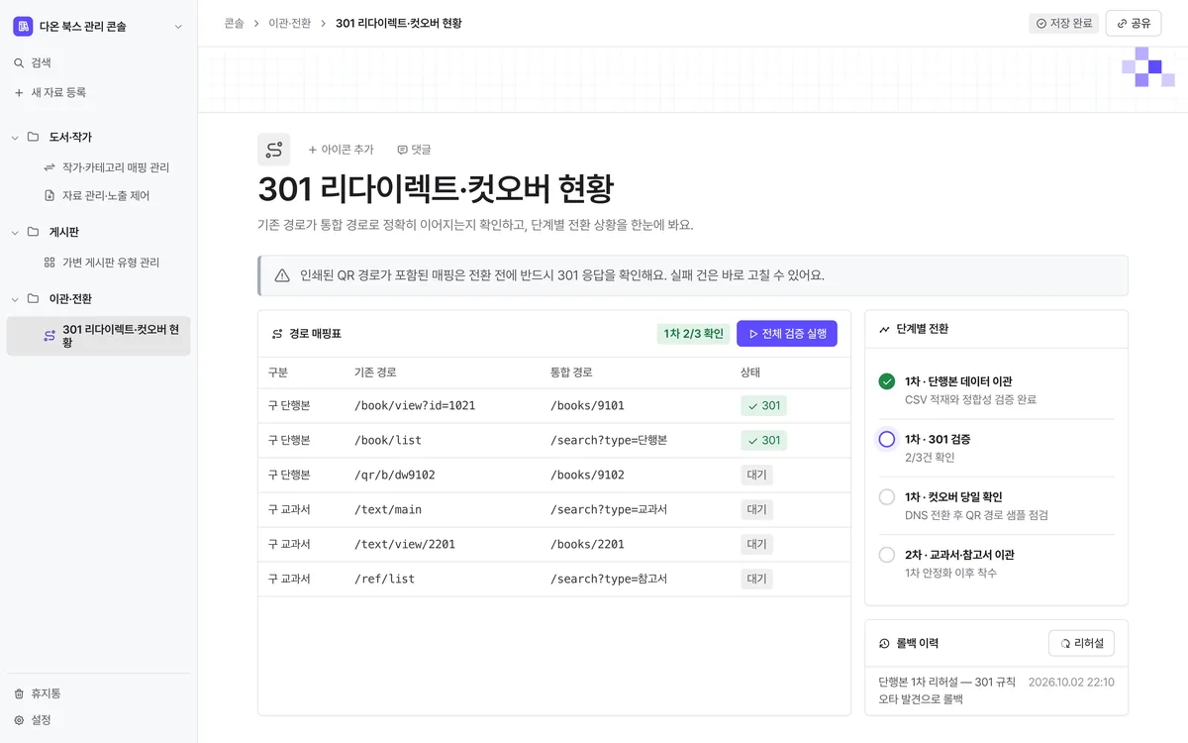Click the 리허설 rehearsal button
1188x743 pixels.
pos(1081,643)
